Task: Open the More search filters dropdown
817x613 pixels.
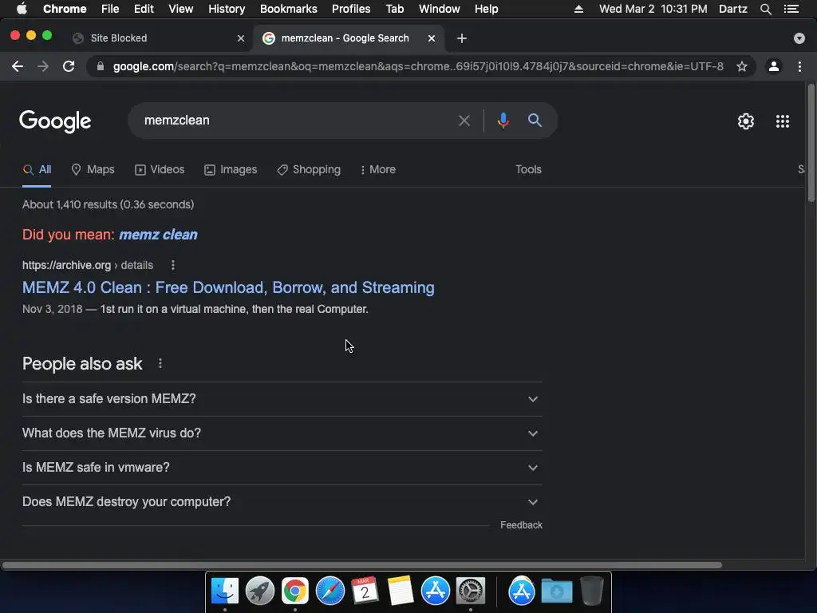Action: click(x=377, y=169)
